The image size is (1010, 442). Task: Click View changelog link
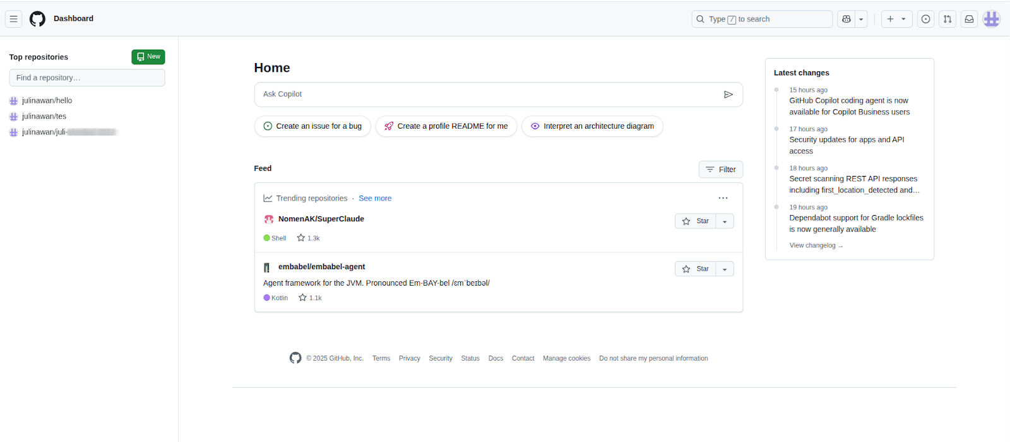[x=816, y=245]
